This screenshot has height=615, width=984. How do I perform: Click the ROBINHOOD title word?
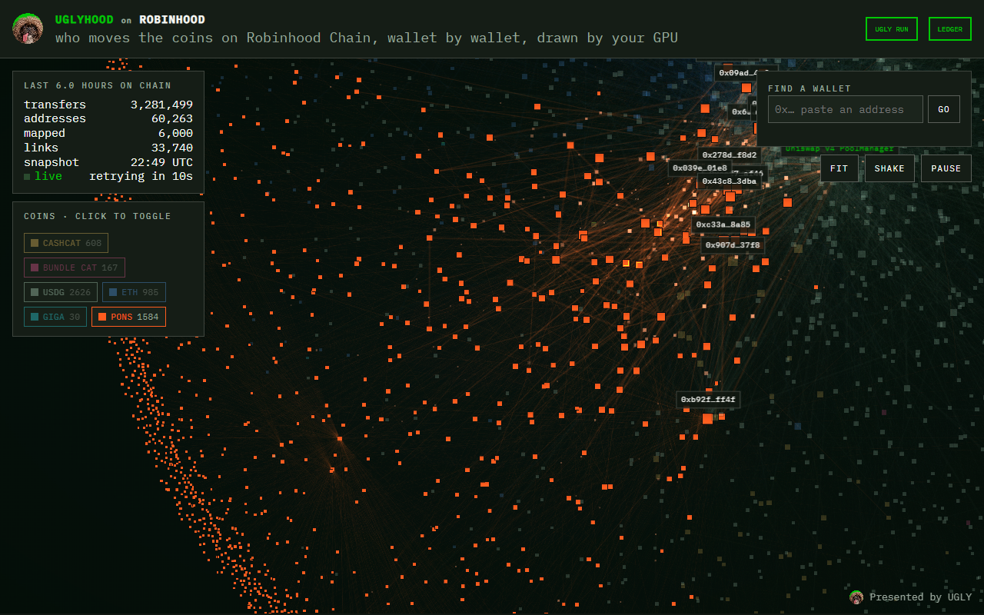pos(172,19)
